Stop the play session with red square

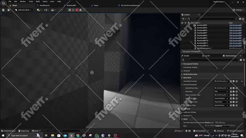(77, 10)
